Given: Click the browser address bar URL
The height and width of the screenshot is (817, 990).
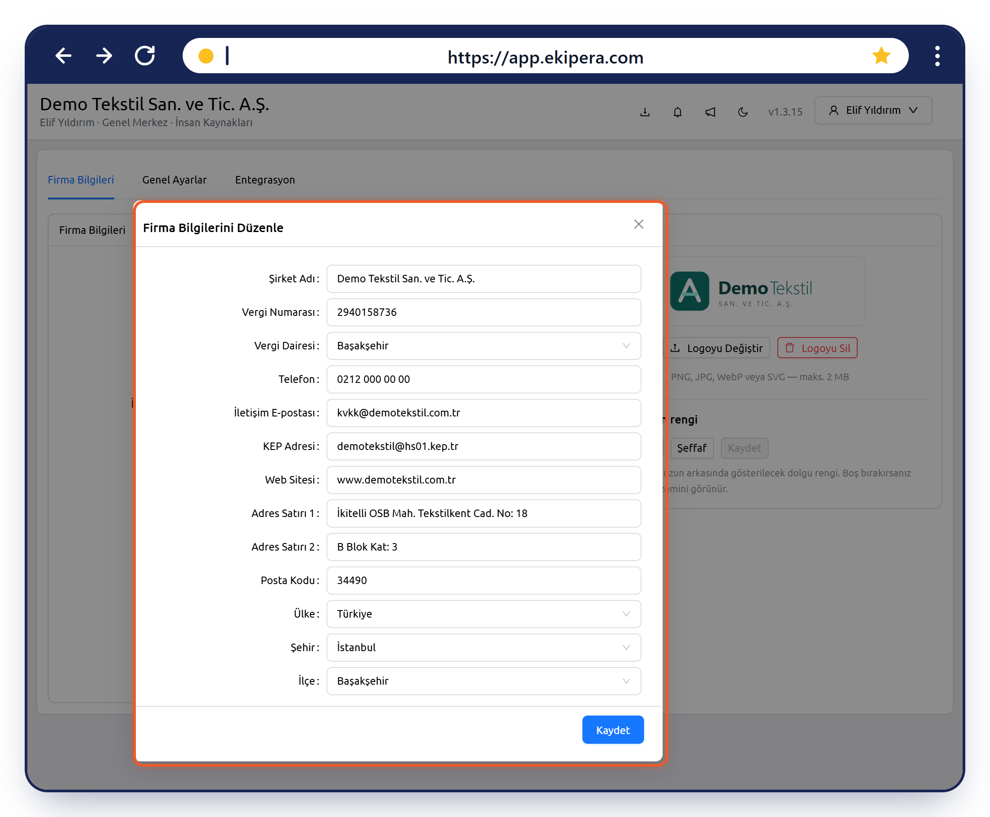Looking at the screenshot, I should click(545, 57).
